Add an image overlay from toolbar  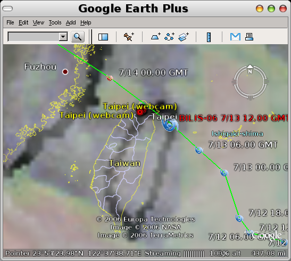[184, 37]
